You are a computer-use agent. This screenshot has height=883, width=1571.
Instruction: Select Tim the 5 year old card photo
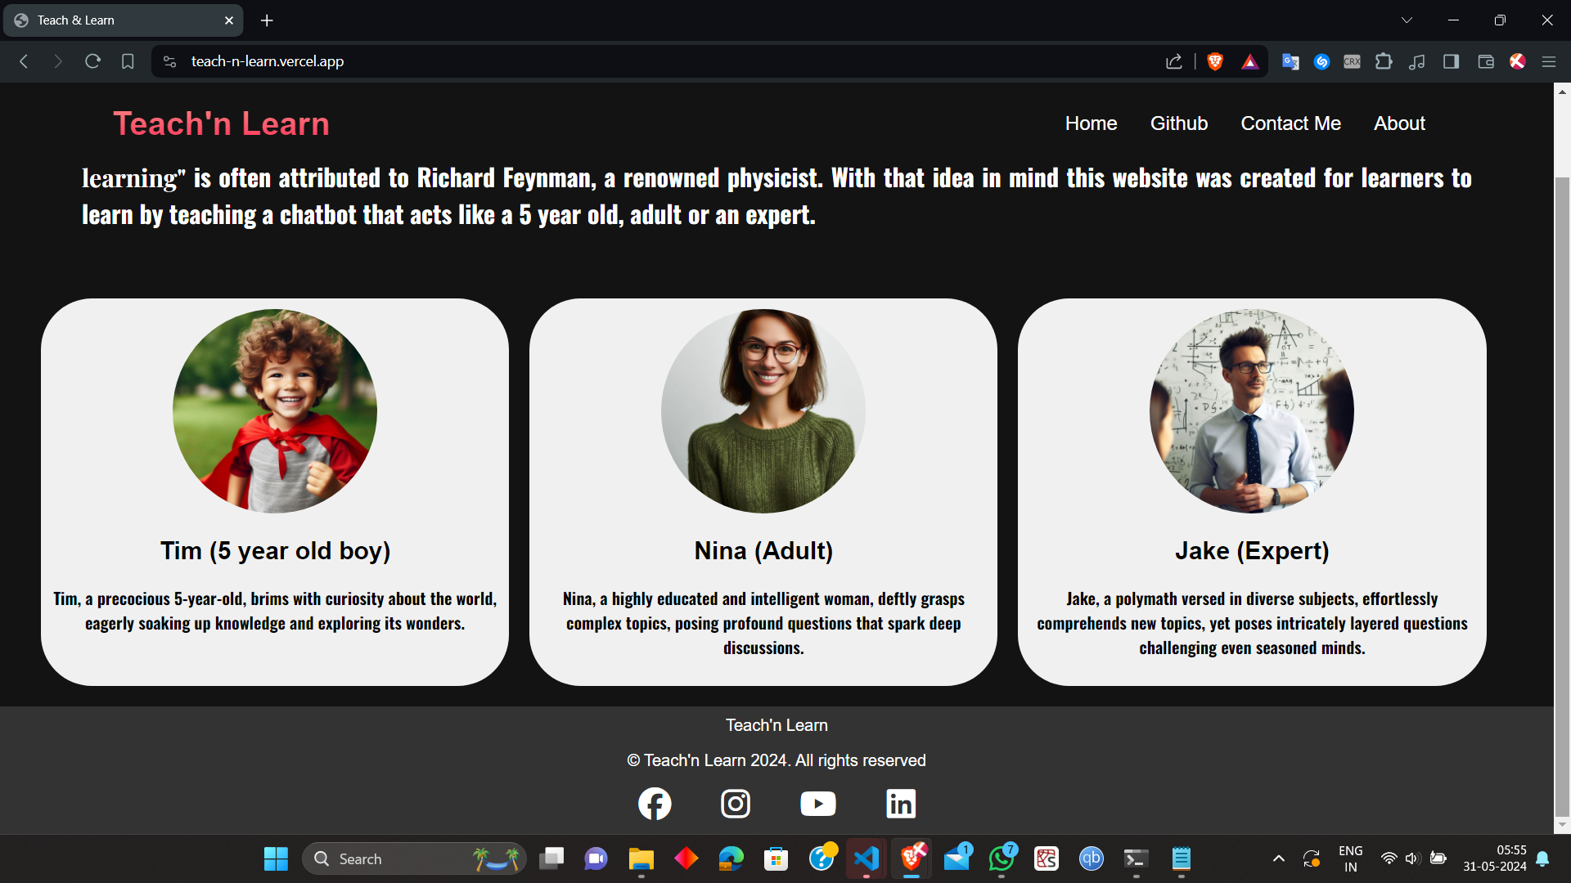tap(275, 411)
